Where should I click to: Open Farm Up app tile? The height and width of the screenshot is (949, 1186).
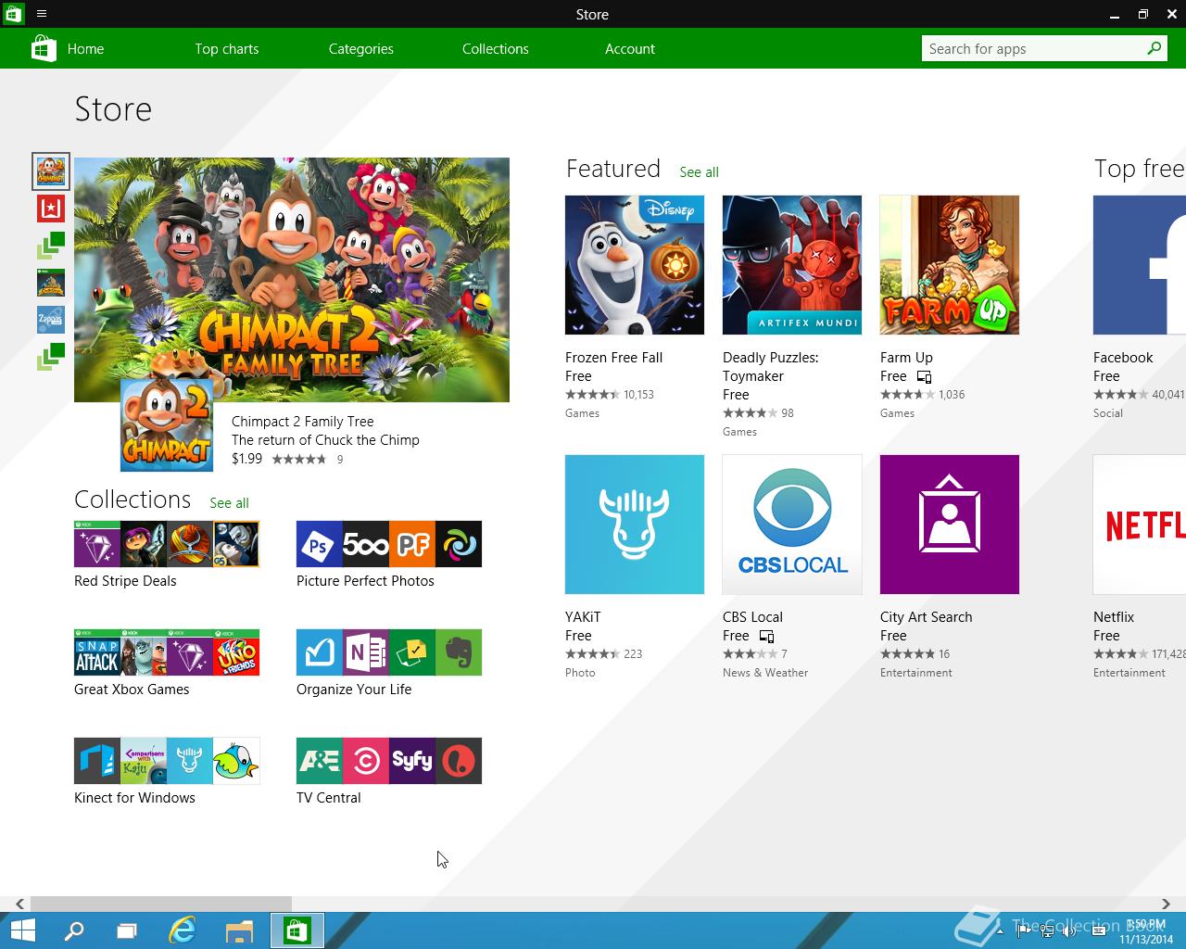click(950, 265)
